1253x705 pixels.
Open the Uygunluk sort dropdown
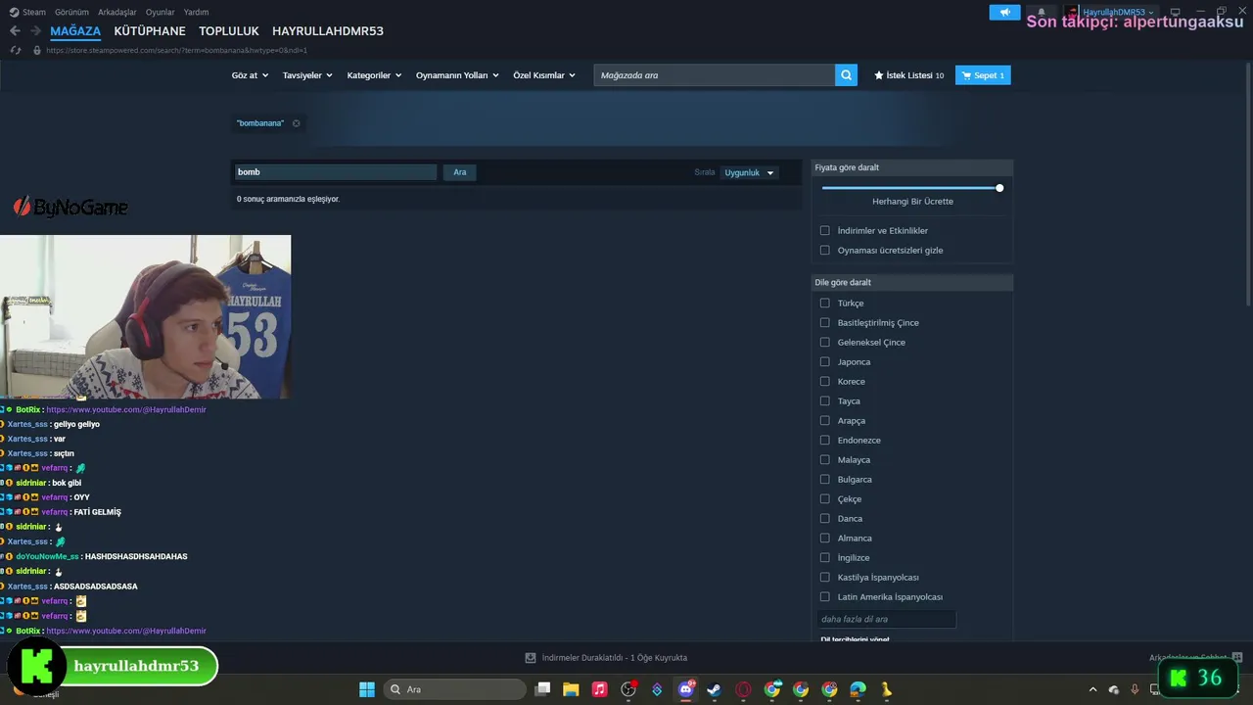tap(749, 173)
